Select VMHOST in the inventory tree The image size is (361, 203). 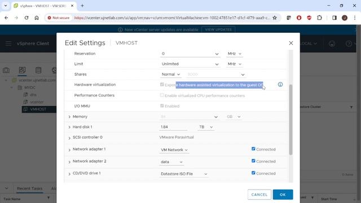(38, 109)
